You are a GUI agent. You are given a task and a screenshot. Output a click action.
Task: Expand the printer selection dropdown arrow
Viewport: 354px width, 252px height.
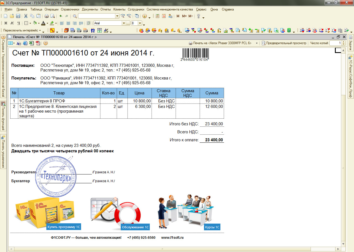(257, 43)
